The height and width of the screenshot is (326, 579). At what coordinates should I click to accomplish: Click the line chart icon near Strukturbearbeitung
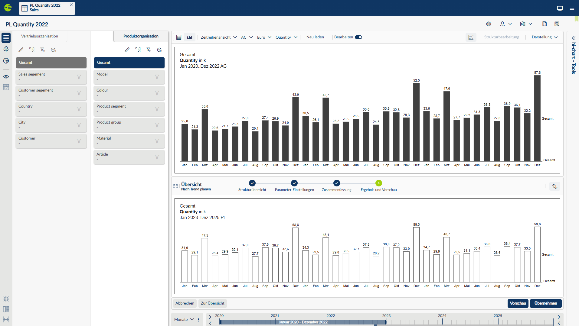click(x=471, y=37)
